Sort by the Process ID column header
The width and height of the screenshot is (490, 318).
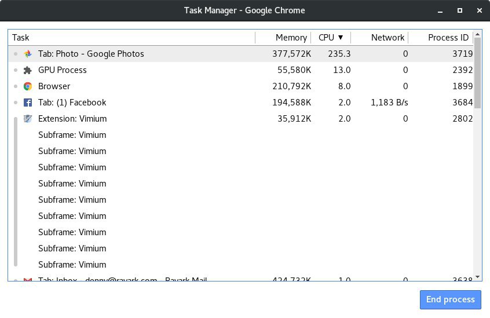point(441,38)
